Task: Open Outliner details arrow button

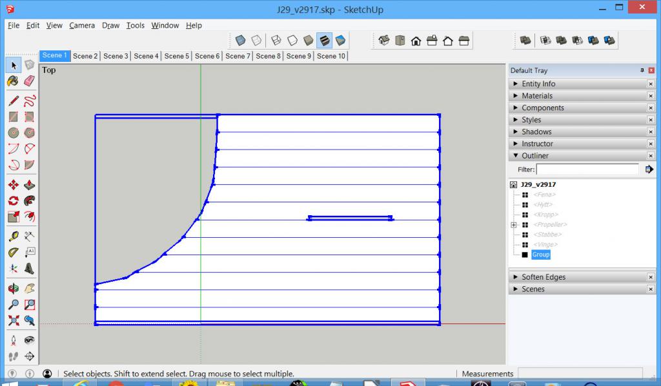Action: (649, 169)
